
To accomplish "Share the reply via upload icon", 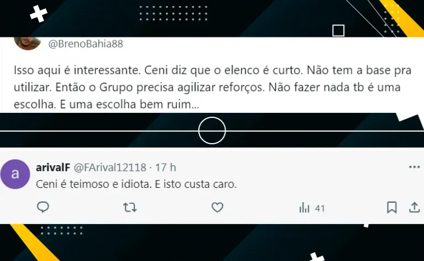I will point(414,208).
